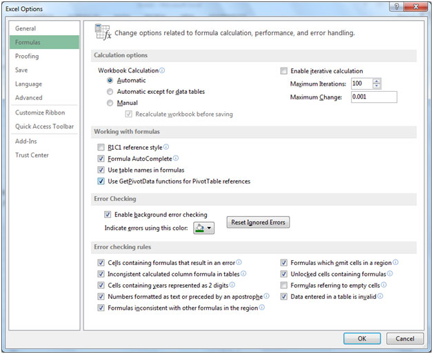Uncheck Formulas inconsistent with other formulas in region
Viewport: 433px width, 354px height.
101,308
